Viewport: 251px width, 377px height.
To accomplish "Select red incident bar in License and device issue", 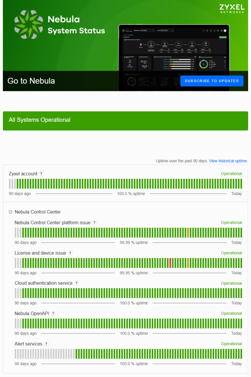I will [x=170, y=263].
